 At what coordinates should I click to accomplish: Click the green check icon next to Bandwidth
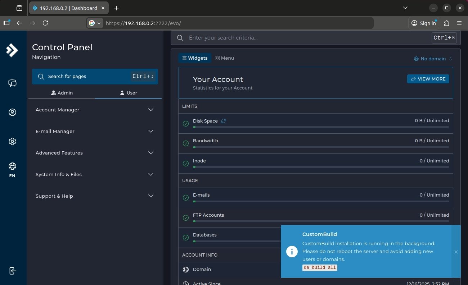coord(186,143)
